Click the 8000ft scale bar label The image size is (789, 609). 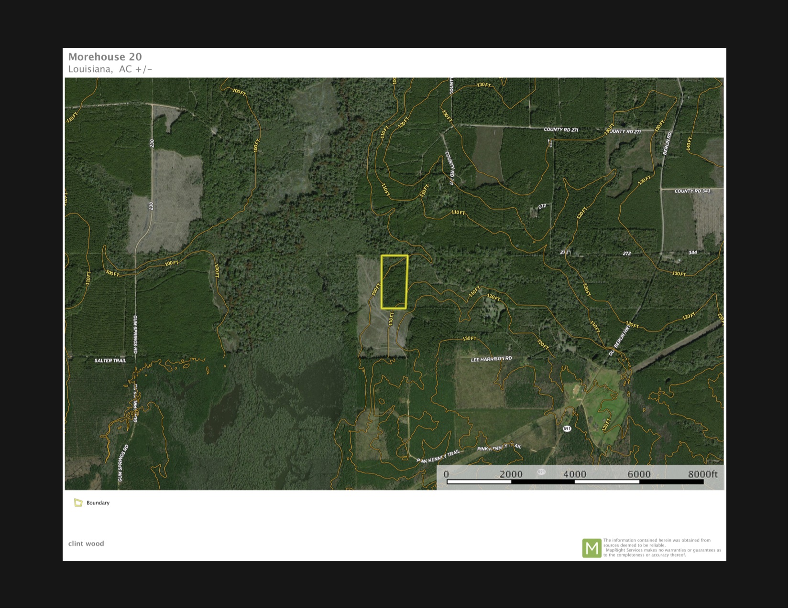coord(702,474)
